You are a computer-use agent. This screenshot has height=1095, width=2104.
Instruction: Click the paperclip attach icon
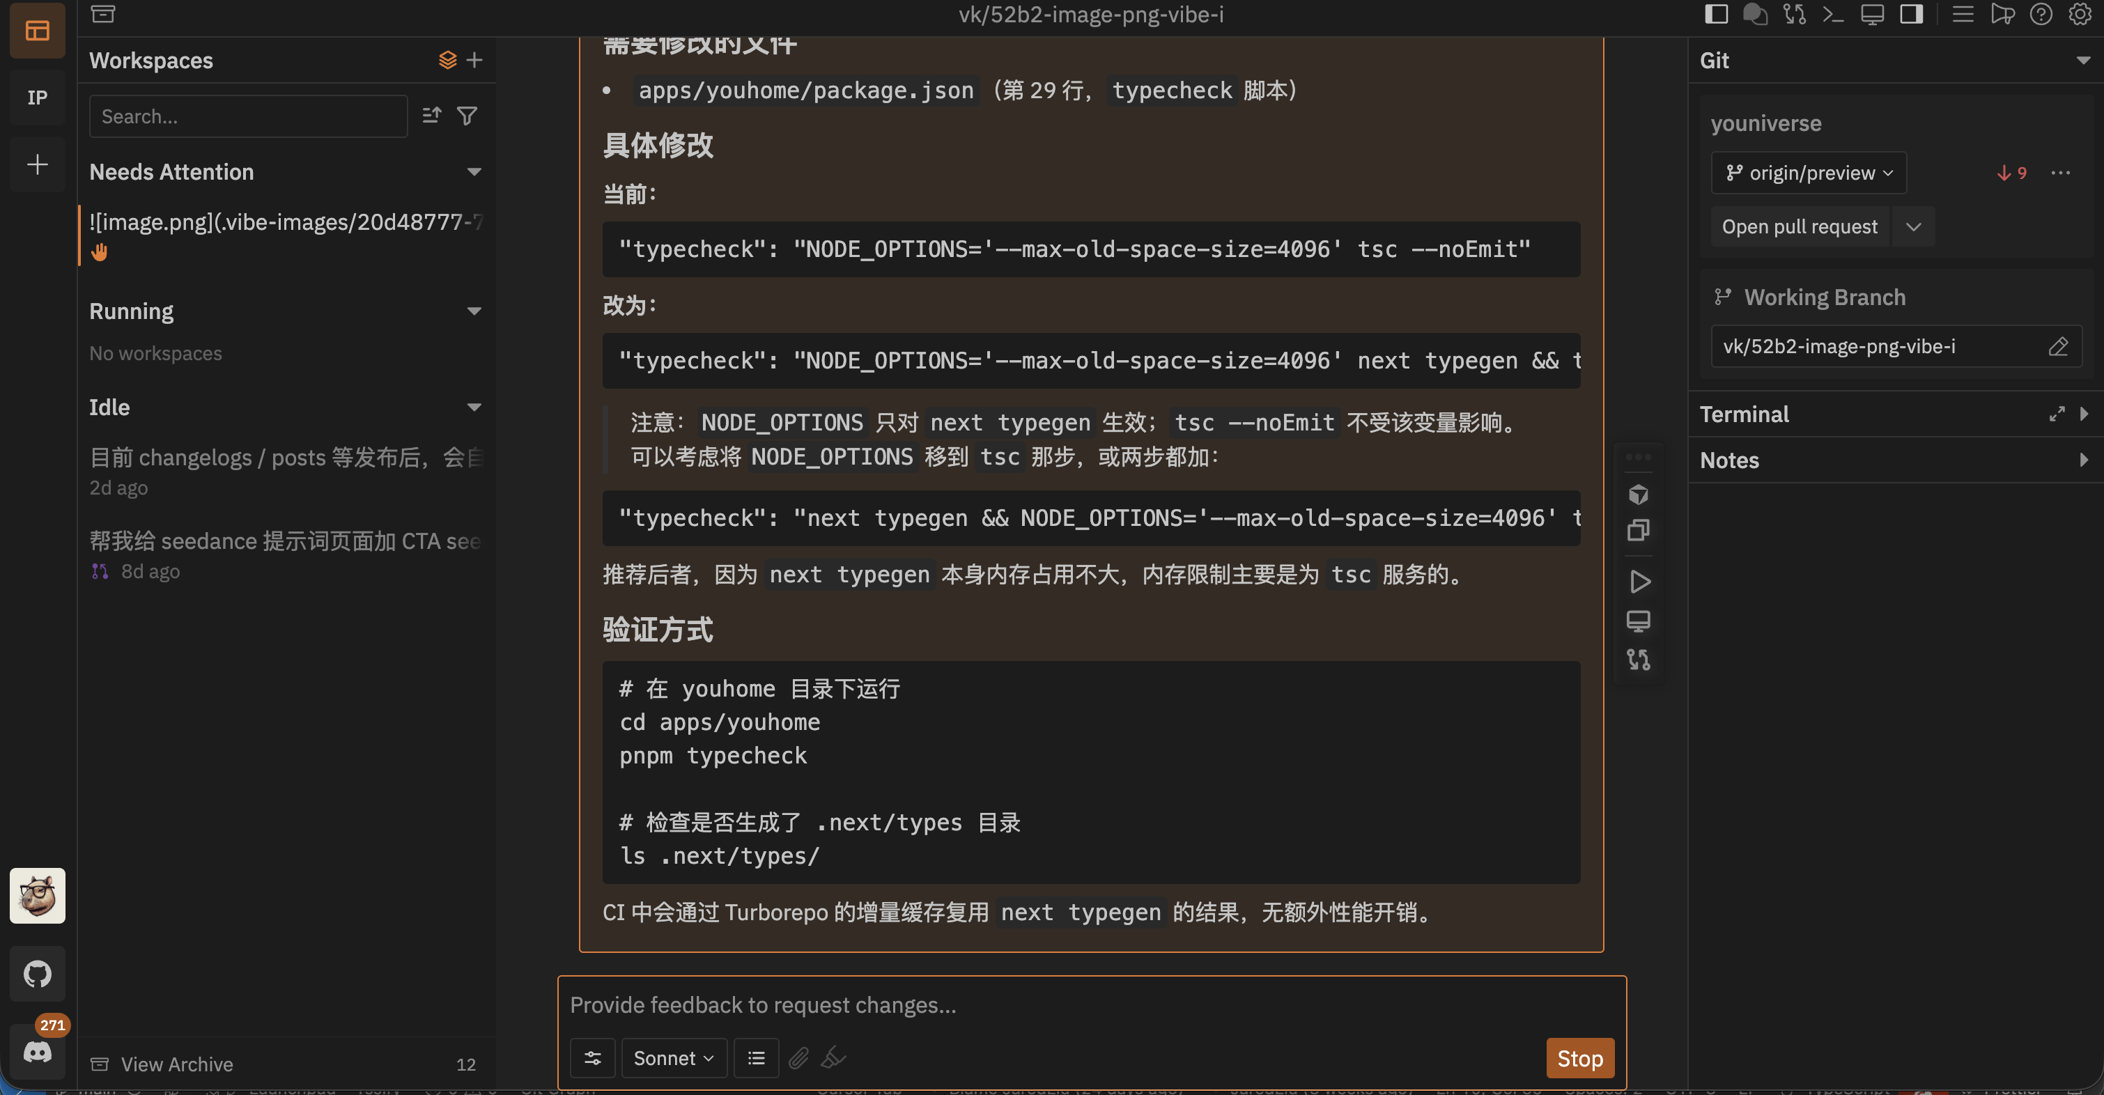coord(799,1058)
